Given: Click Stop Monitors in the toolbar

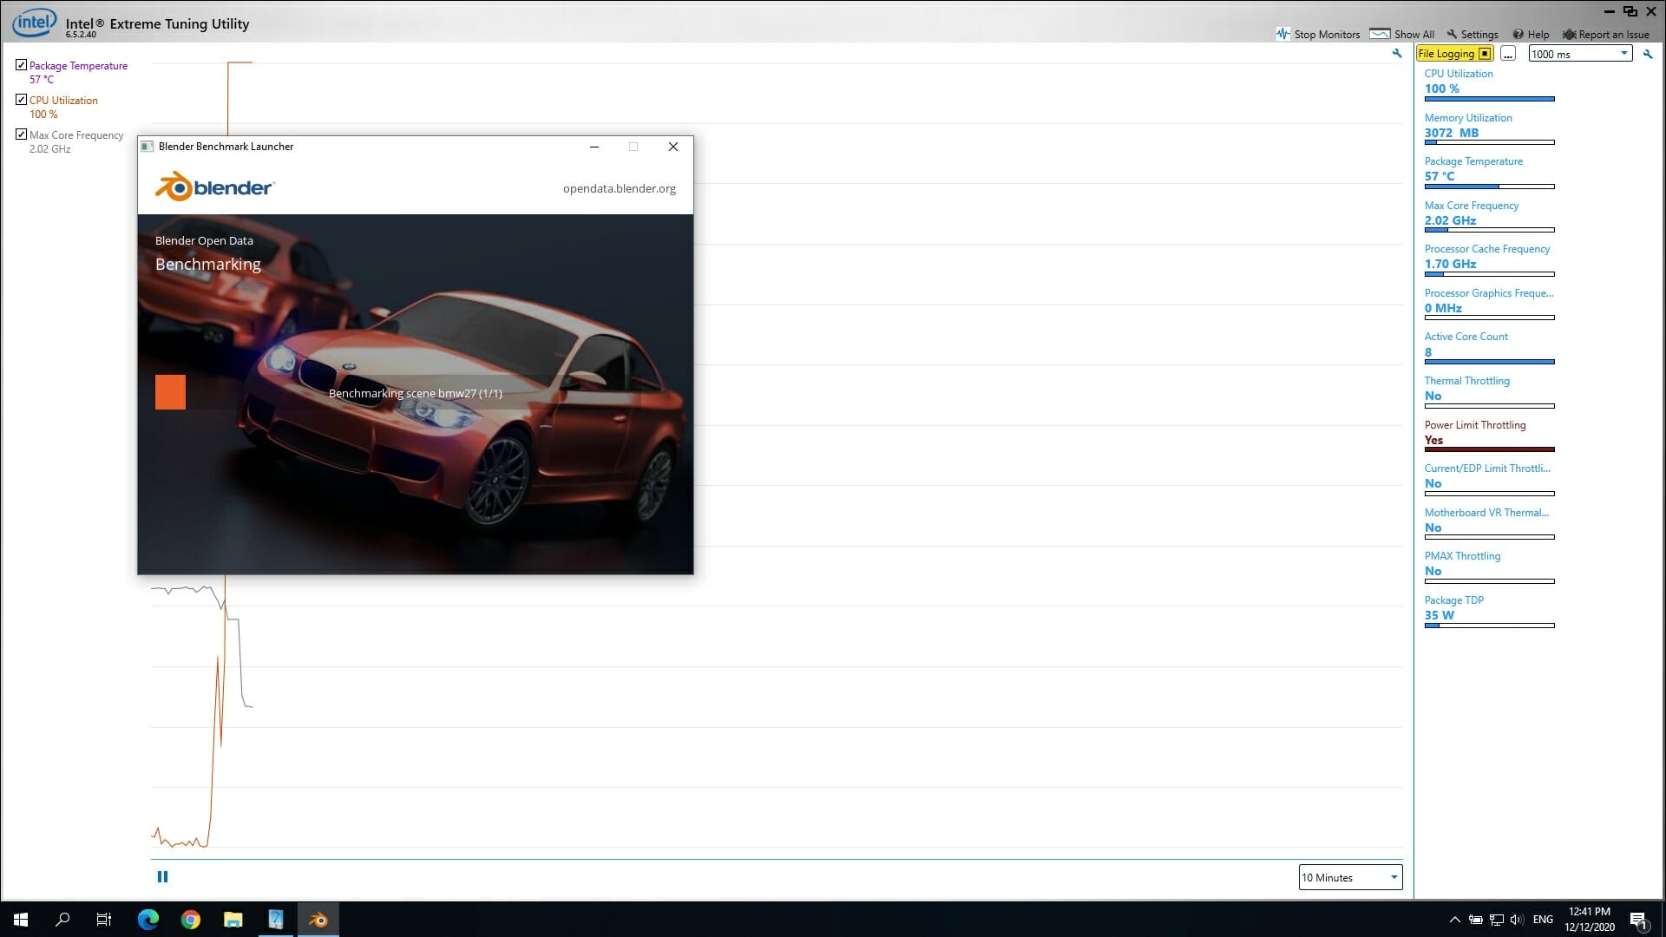Looking at the screenshot, I should point(1318,34).
